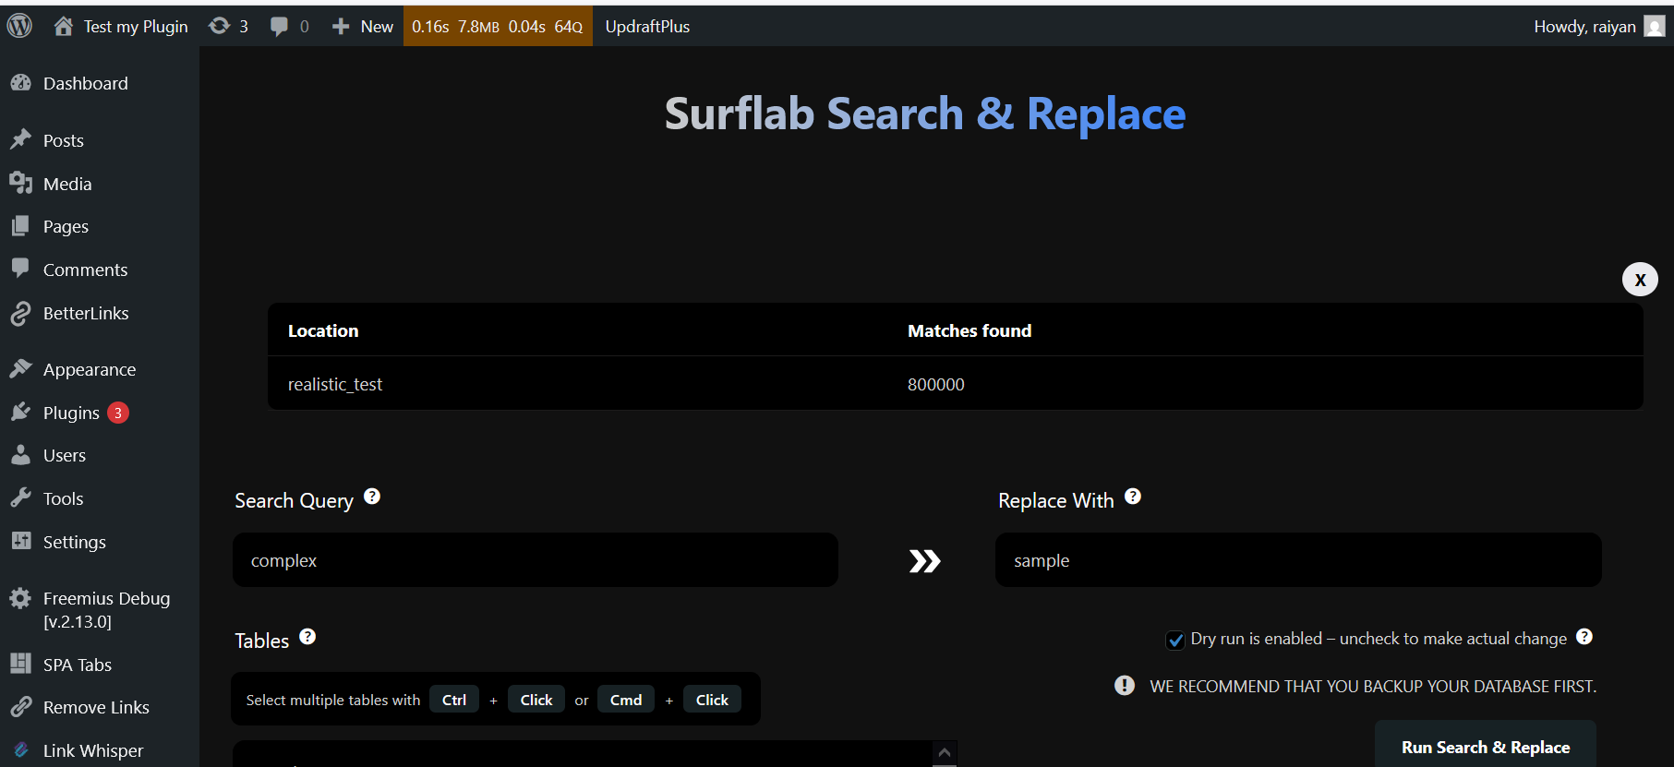Click the Surflab Search & Replace heading
The width and height of the screenshot is (1674, 767).
(925, 114)
